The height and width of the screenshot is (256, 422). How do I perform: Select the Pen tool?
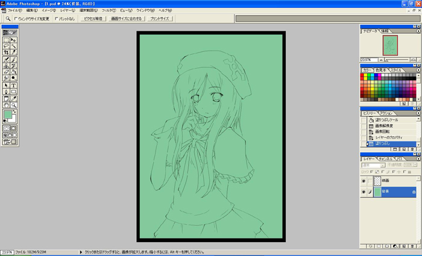tap(6, 92)
